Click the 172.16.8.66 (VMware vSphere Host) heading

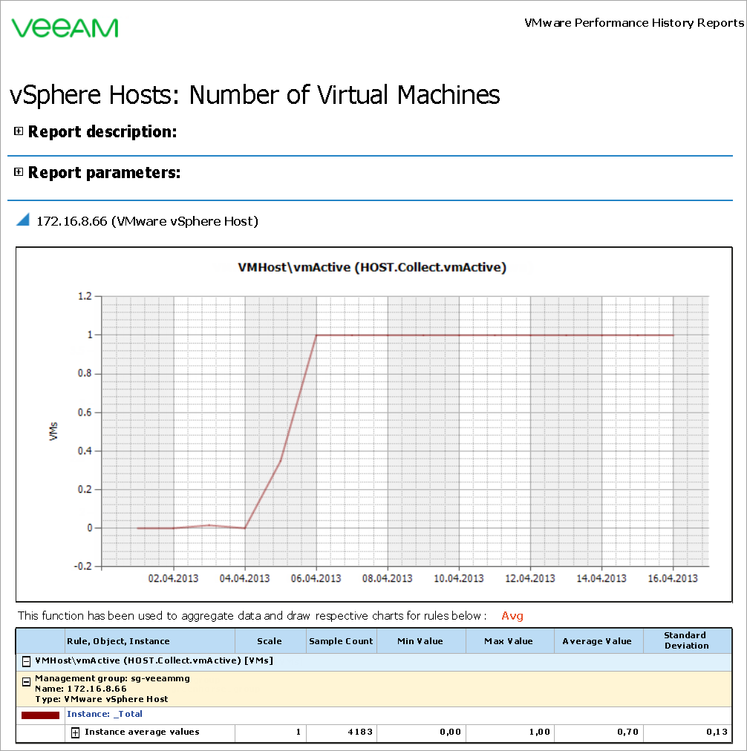pyautogui.click(x=148, y=221)
